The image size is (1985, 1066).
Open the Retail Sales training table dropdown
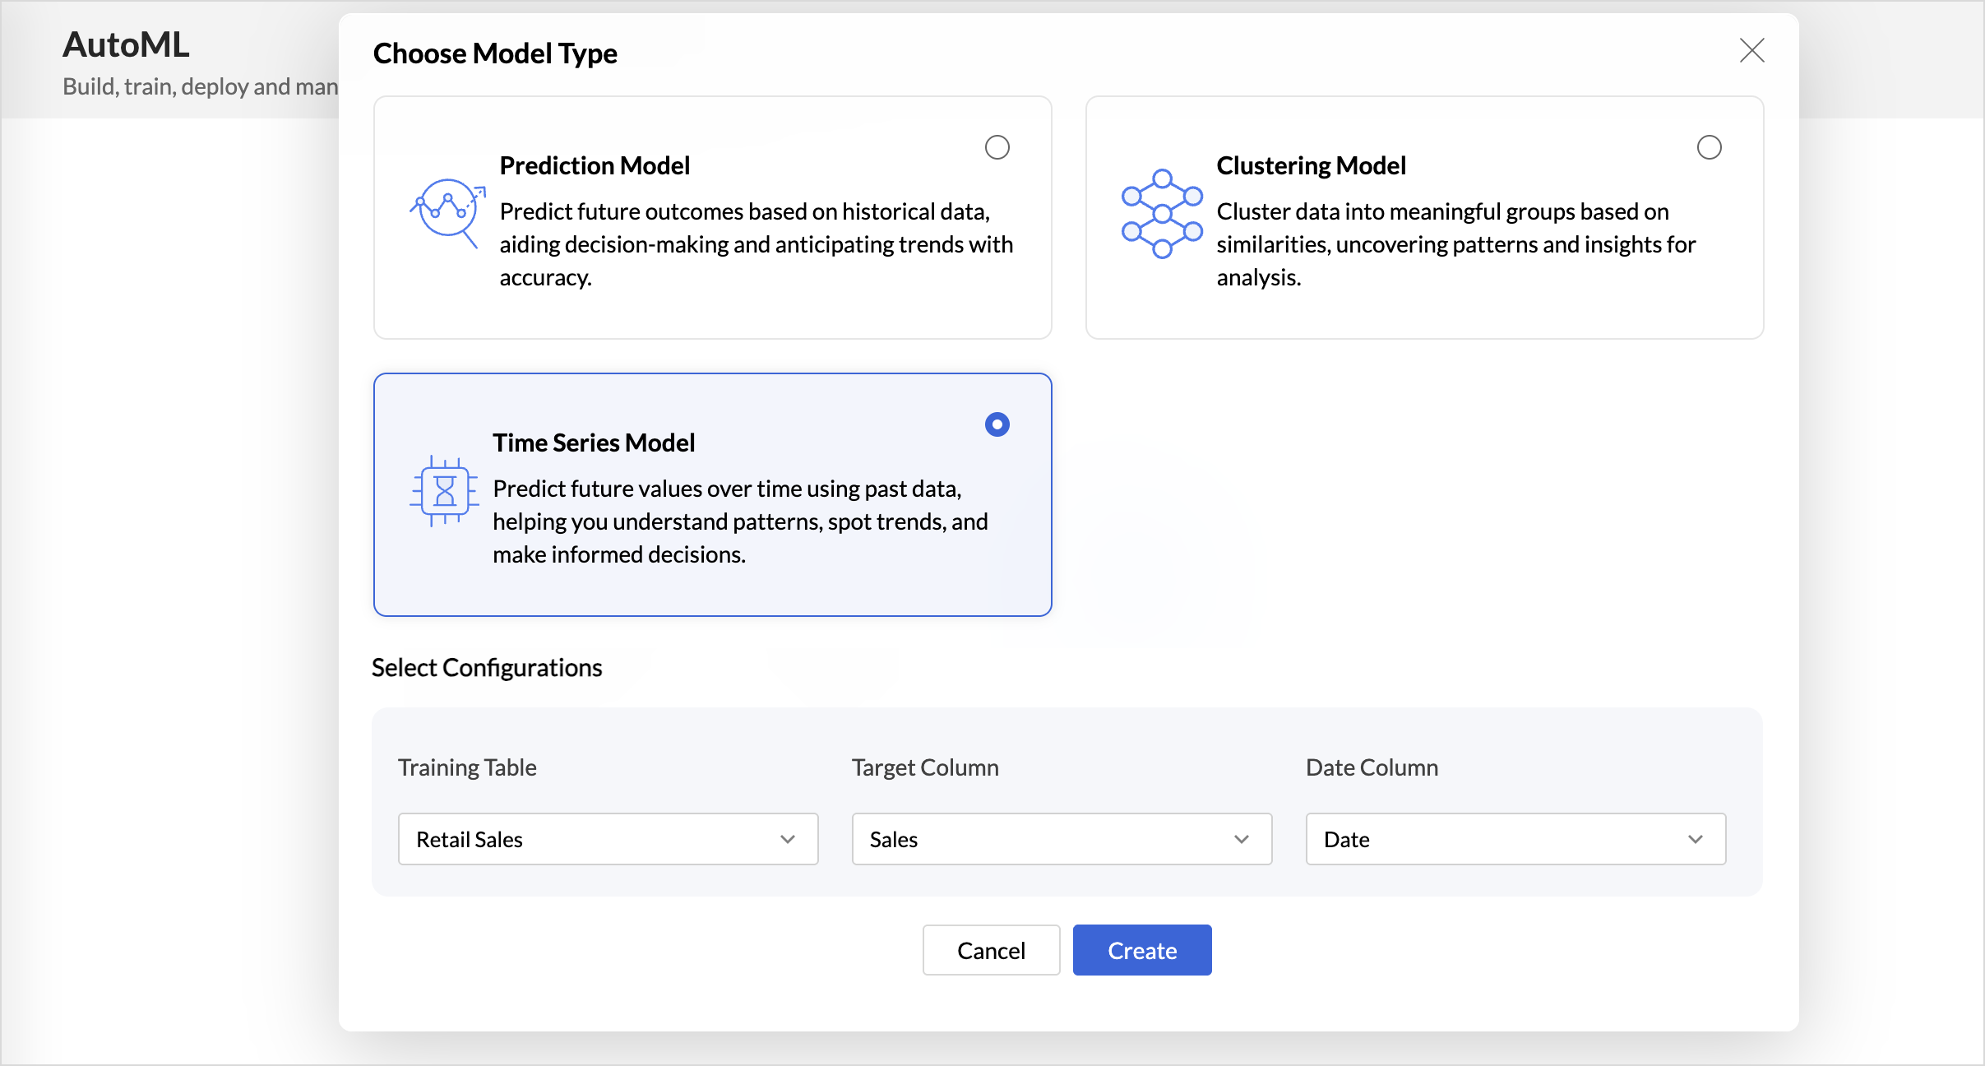(x=608, y=839)
